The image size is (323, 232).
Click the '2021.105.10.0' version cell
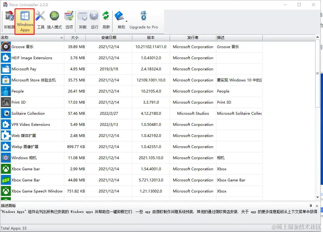click(x=151, y=158)
